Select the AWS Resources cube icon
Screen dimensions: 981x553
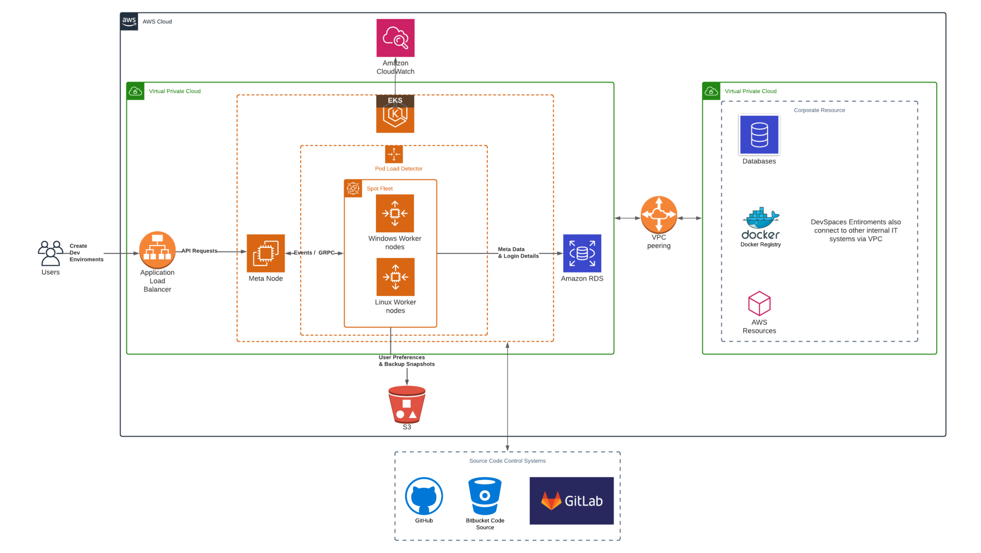(759, 303)
